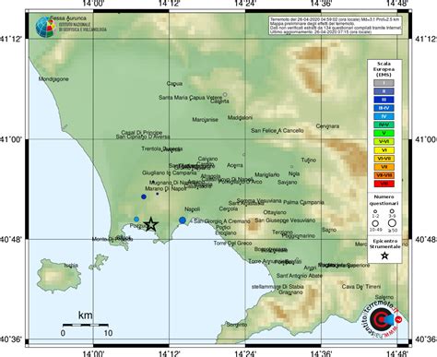Click the tiny dark dot near Marano Di Napoli
Viewport: 437px width, 357px height.
158,194
